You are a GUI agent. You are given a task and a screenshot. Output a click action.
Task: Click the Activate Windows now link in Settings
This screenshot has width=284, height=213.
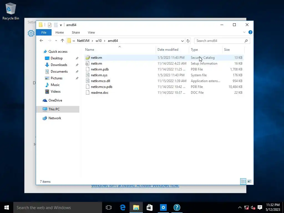pos(135,186)
